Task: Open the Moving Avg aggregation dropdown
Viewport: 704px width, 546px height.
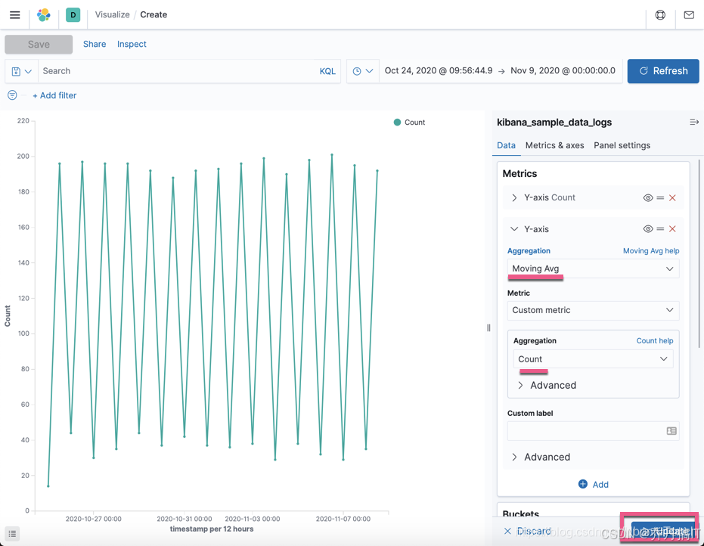Action: point(593,268)
